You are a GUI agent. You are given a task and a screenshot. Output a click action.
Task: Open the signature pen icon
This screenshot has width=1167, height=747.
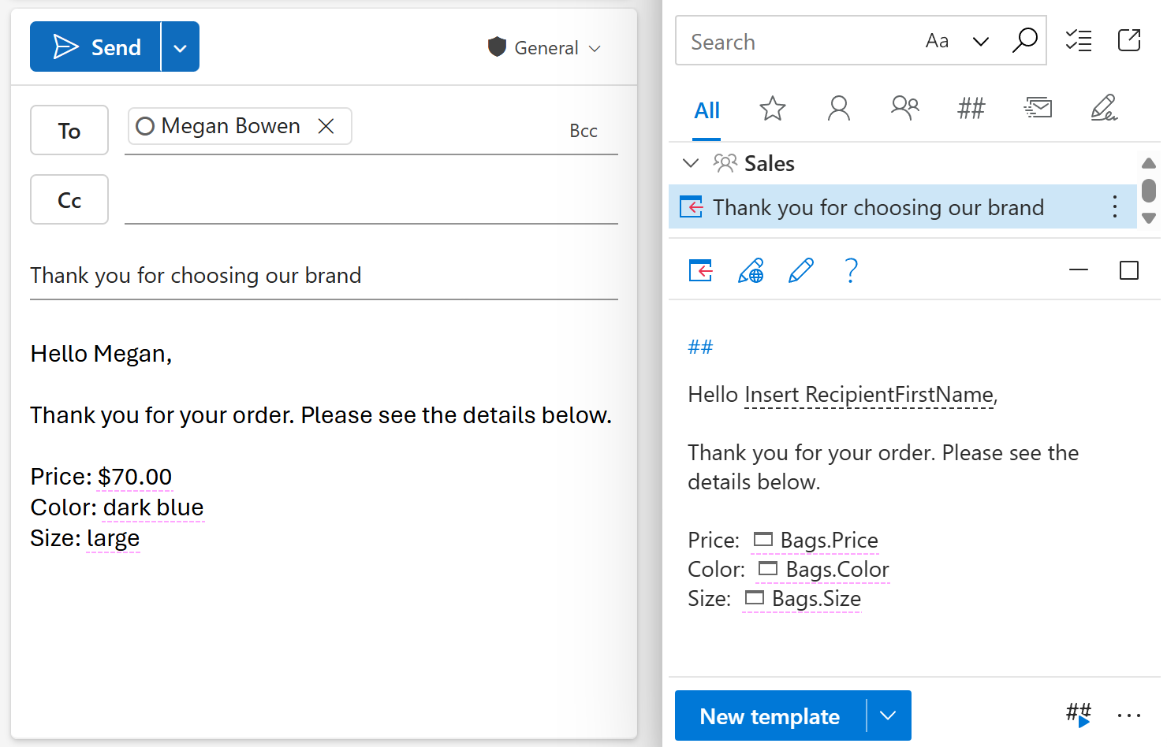coord(1104,109)
